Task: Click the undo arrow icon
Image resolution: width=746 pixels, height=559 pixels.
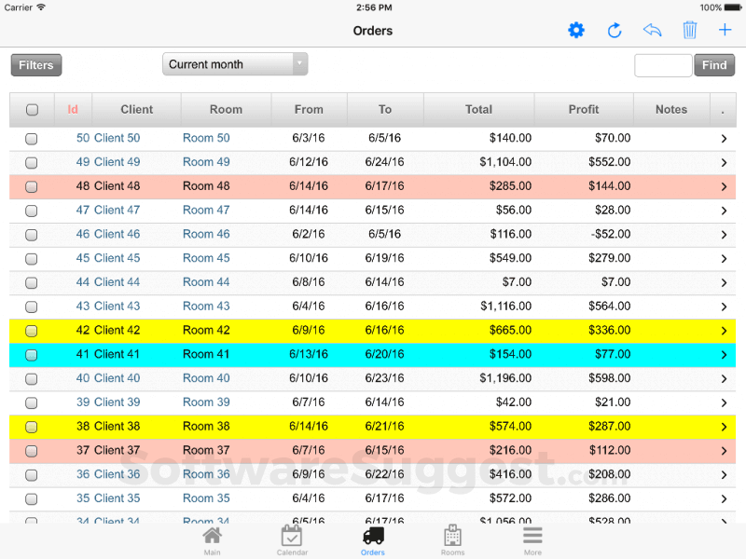Action: [652, 30]
